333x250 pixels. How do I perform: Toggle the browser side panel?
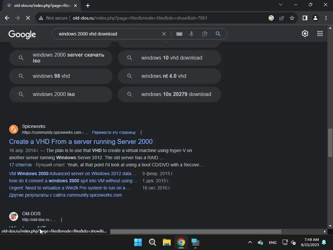pyautogui.click(x=305, y=18)
